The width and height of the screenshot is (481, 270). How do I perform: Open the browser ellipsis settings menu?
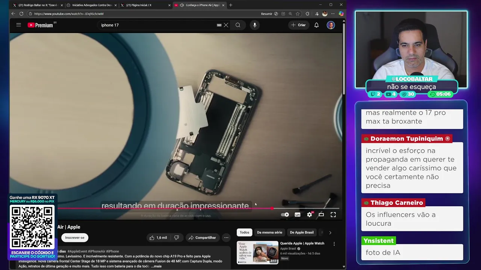[x=333, y=13]
